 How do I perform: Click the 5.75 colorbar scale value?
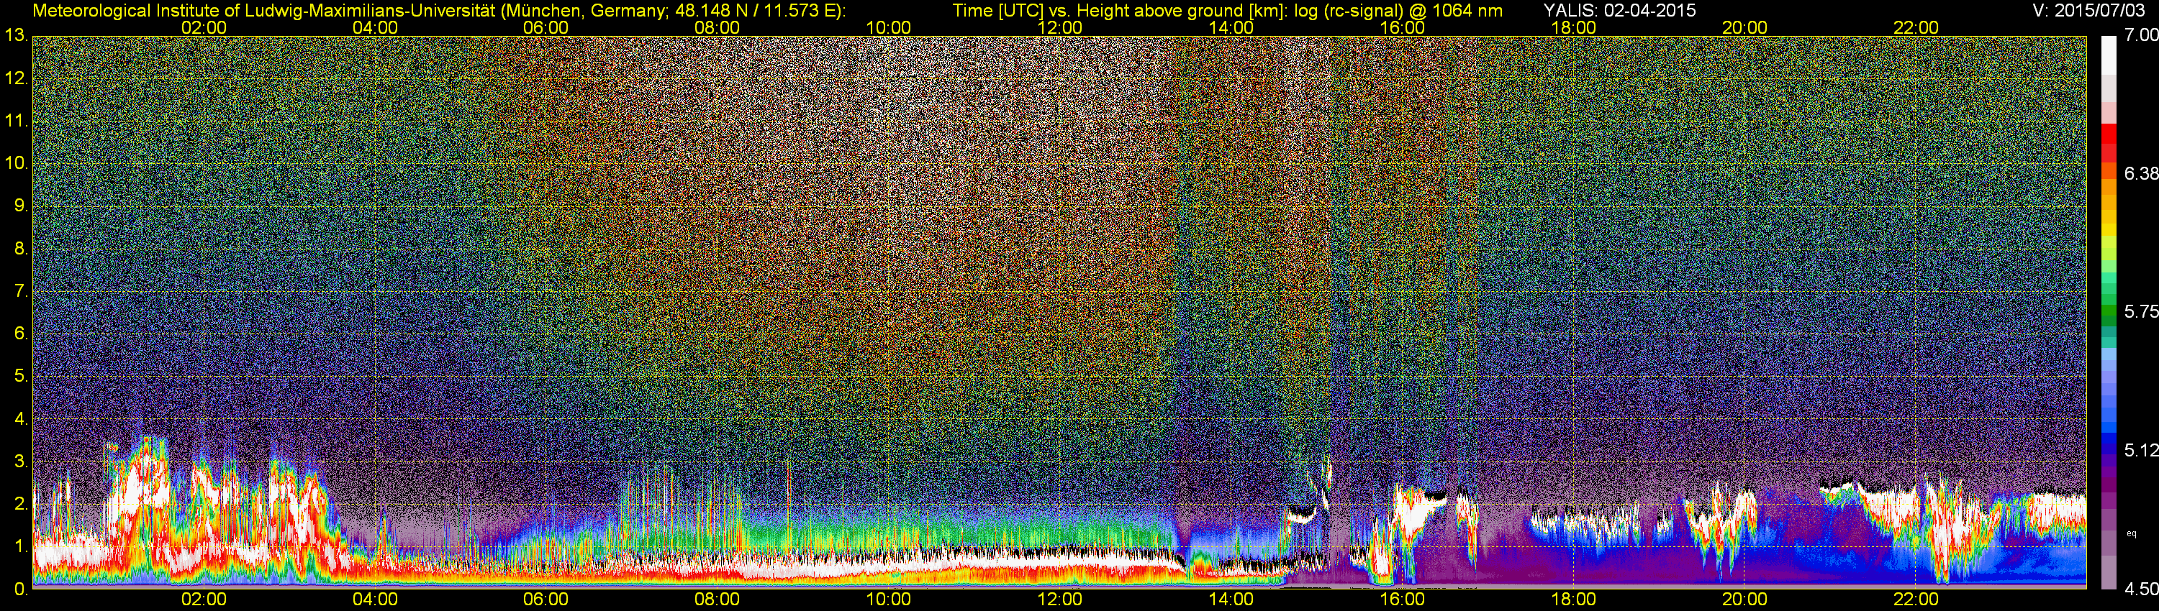point(2142,311)
